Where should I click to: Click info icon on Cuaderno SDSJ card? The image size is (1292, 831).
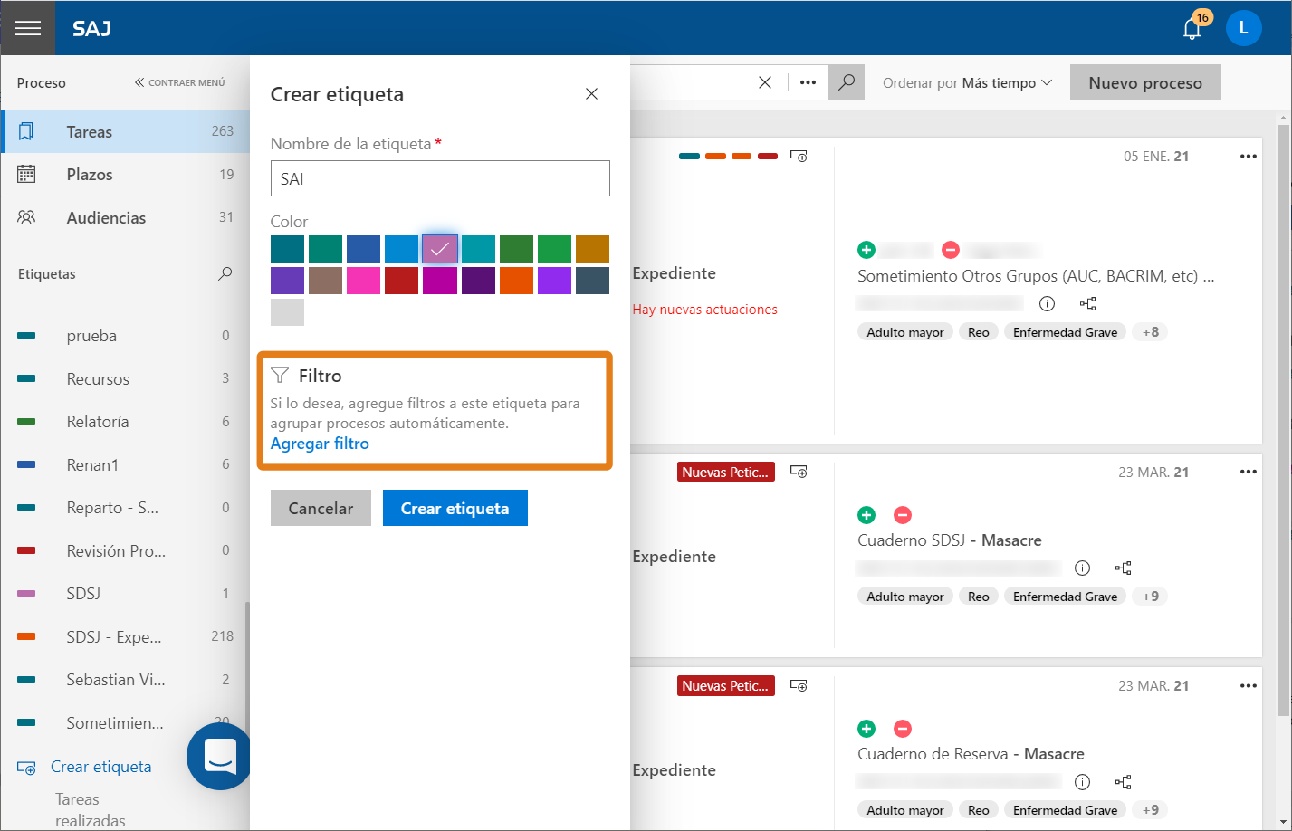tap(1082, 568)
